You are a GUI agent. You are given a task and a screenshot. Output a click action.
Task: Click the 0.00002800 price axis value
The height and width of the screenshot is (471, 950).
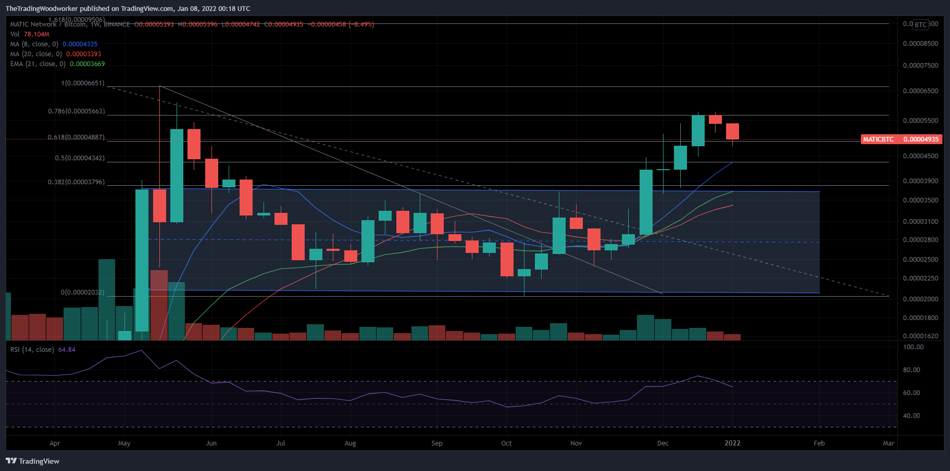[920, 240]
